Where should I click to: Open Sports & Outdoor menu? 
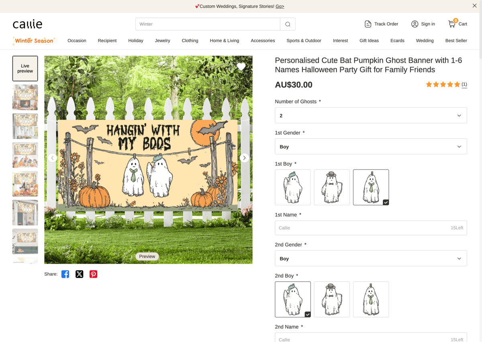[304, 41]
